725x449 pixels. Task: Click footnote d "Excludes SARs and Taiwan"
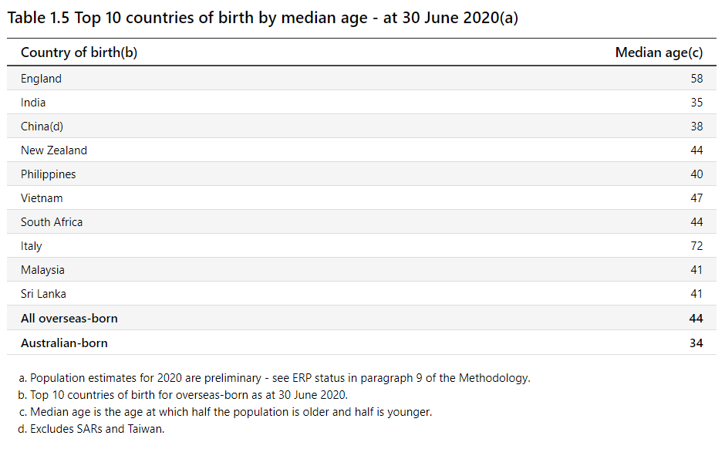coord(93,429)
